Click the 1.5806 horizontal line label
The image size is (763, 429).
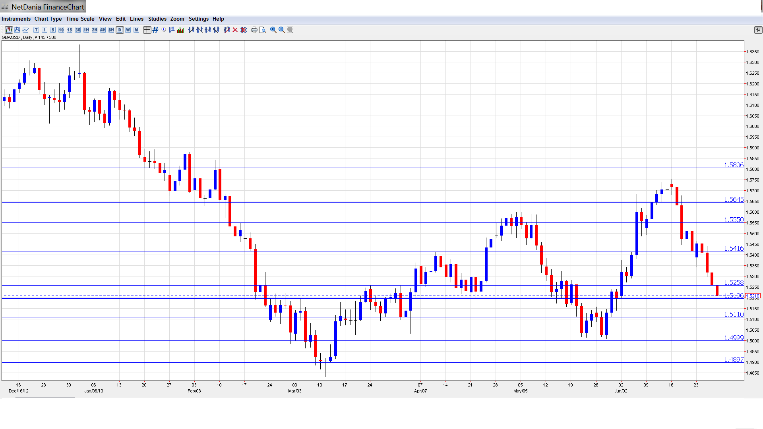click(x=733, y=165)
